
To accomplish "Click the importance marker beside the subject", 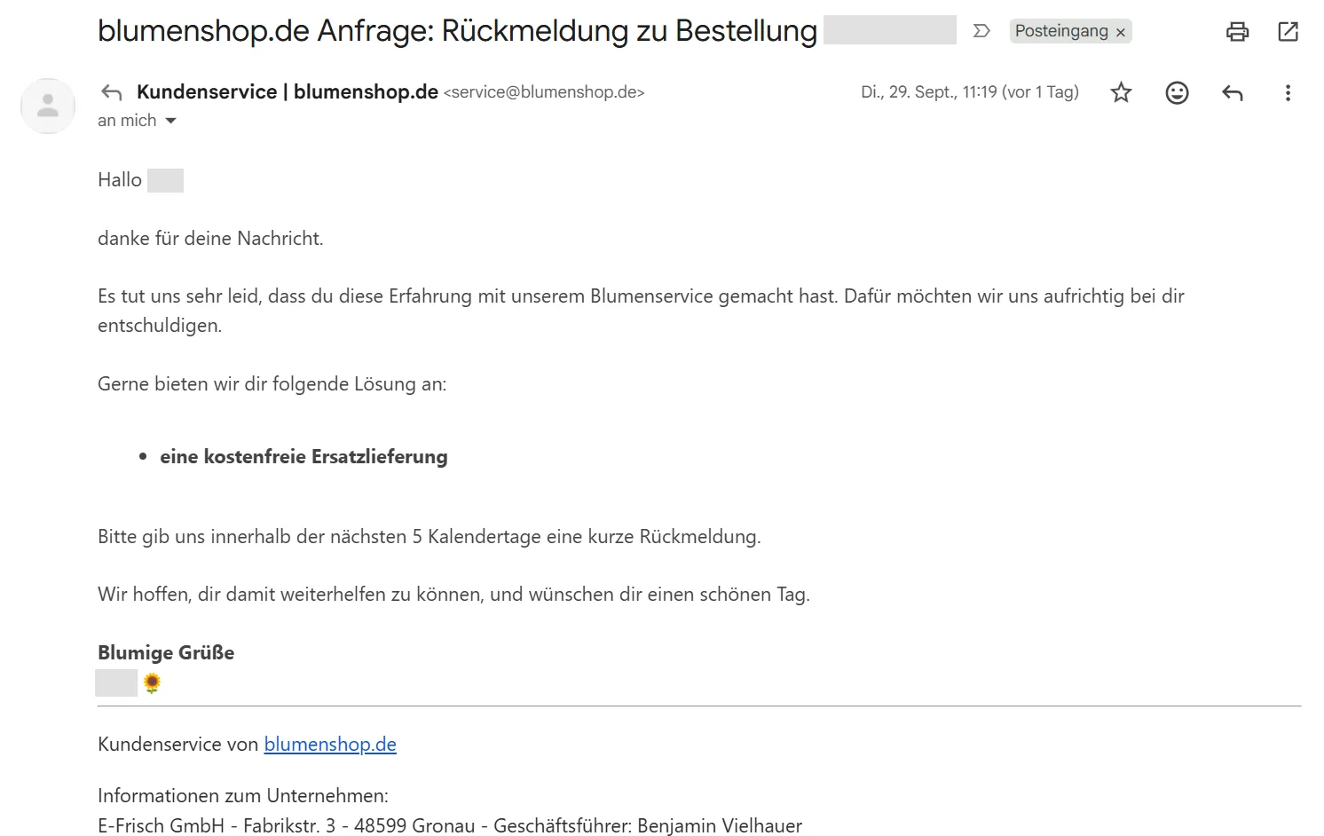I will pyautogui.click(x=981, y=31).
